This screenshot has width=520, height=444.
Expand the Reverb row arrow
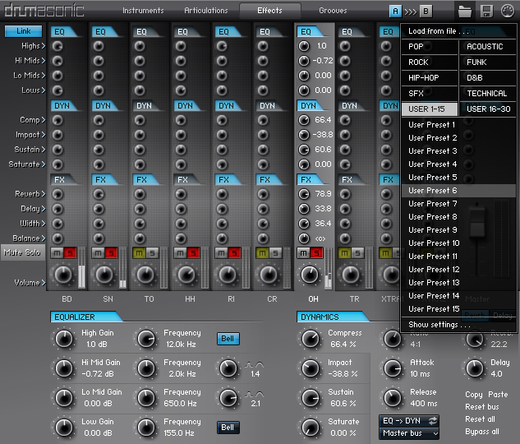click(x=44, y=194)
